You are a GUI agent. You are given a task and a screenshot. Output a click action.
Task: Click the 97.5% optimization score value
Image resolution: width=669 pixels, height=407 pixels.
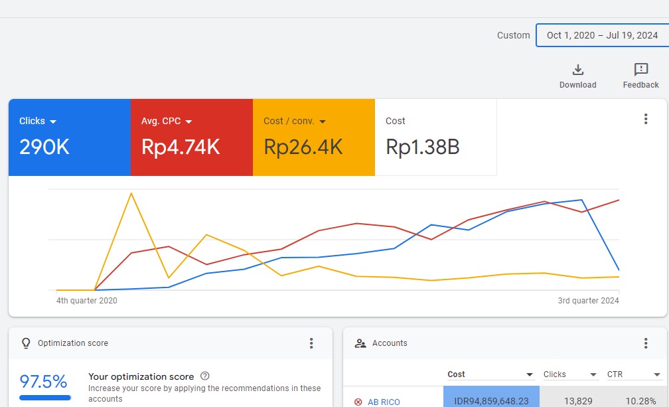(x=43, y=381)
